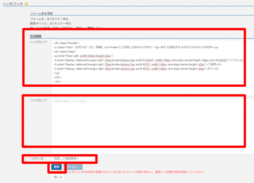254x183 pixels.
Task: Click the ヘッダエリア label
Action: (x=38, y=43)
